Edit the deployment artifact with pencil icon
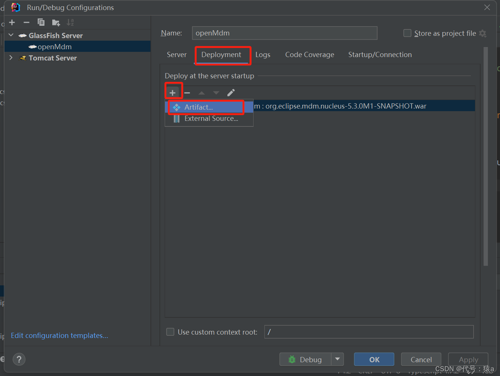The height and width of the screenshot is (376, 500). click(x=231, y=93)
